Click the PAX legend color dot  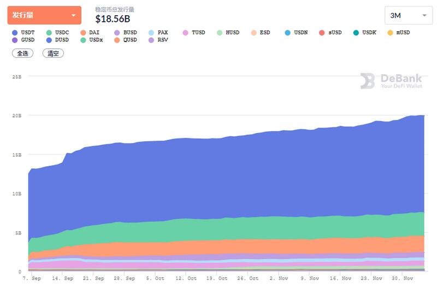pos(151,33)
